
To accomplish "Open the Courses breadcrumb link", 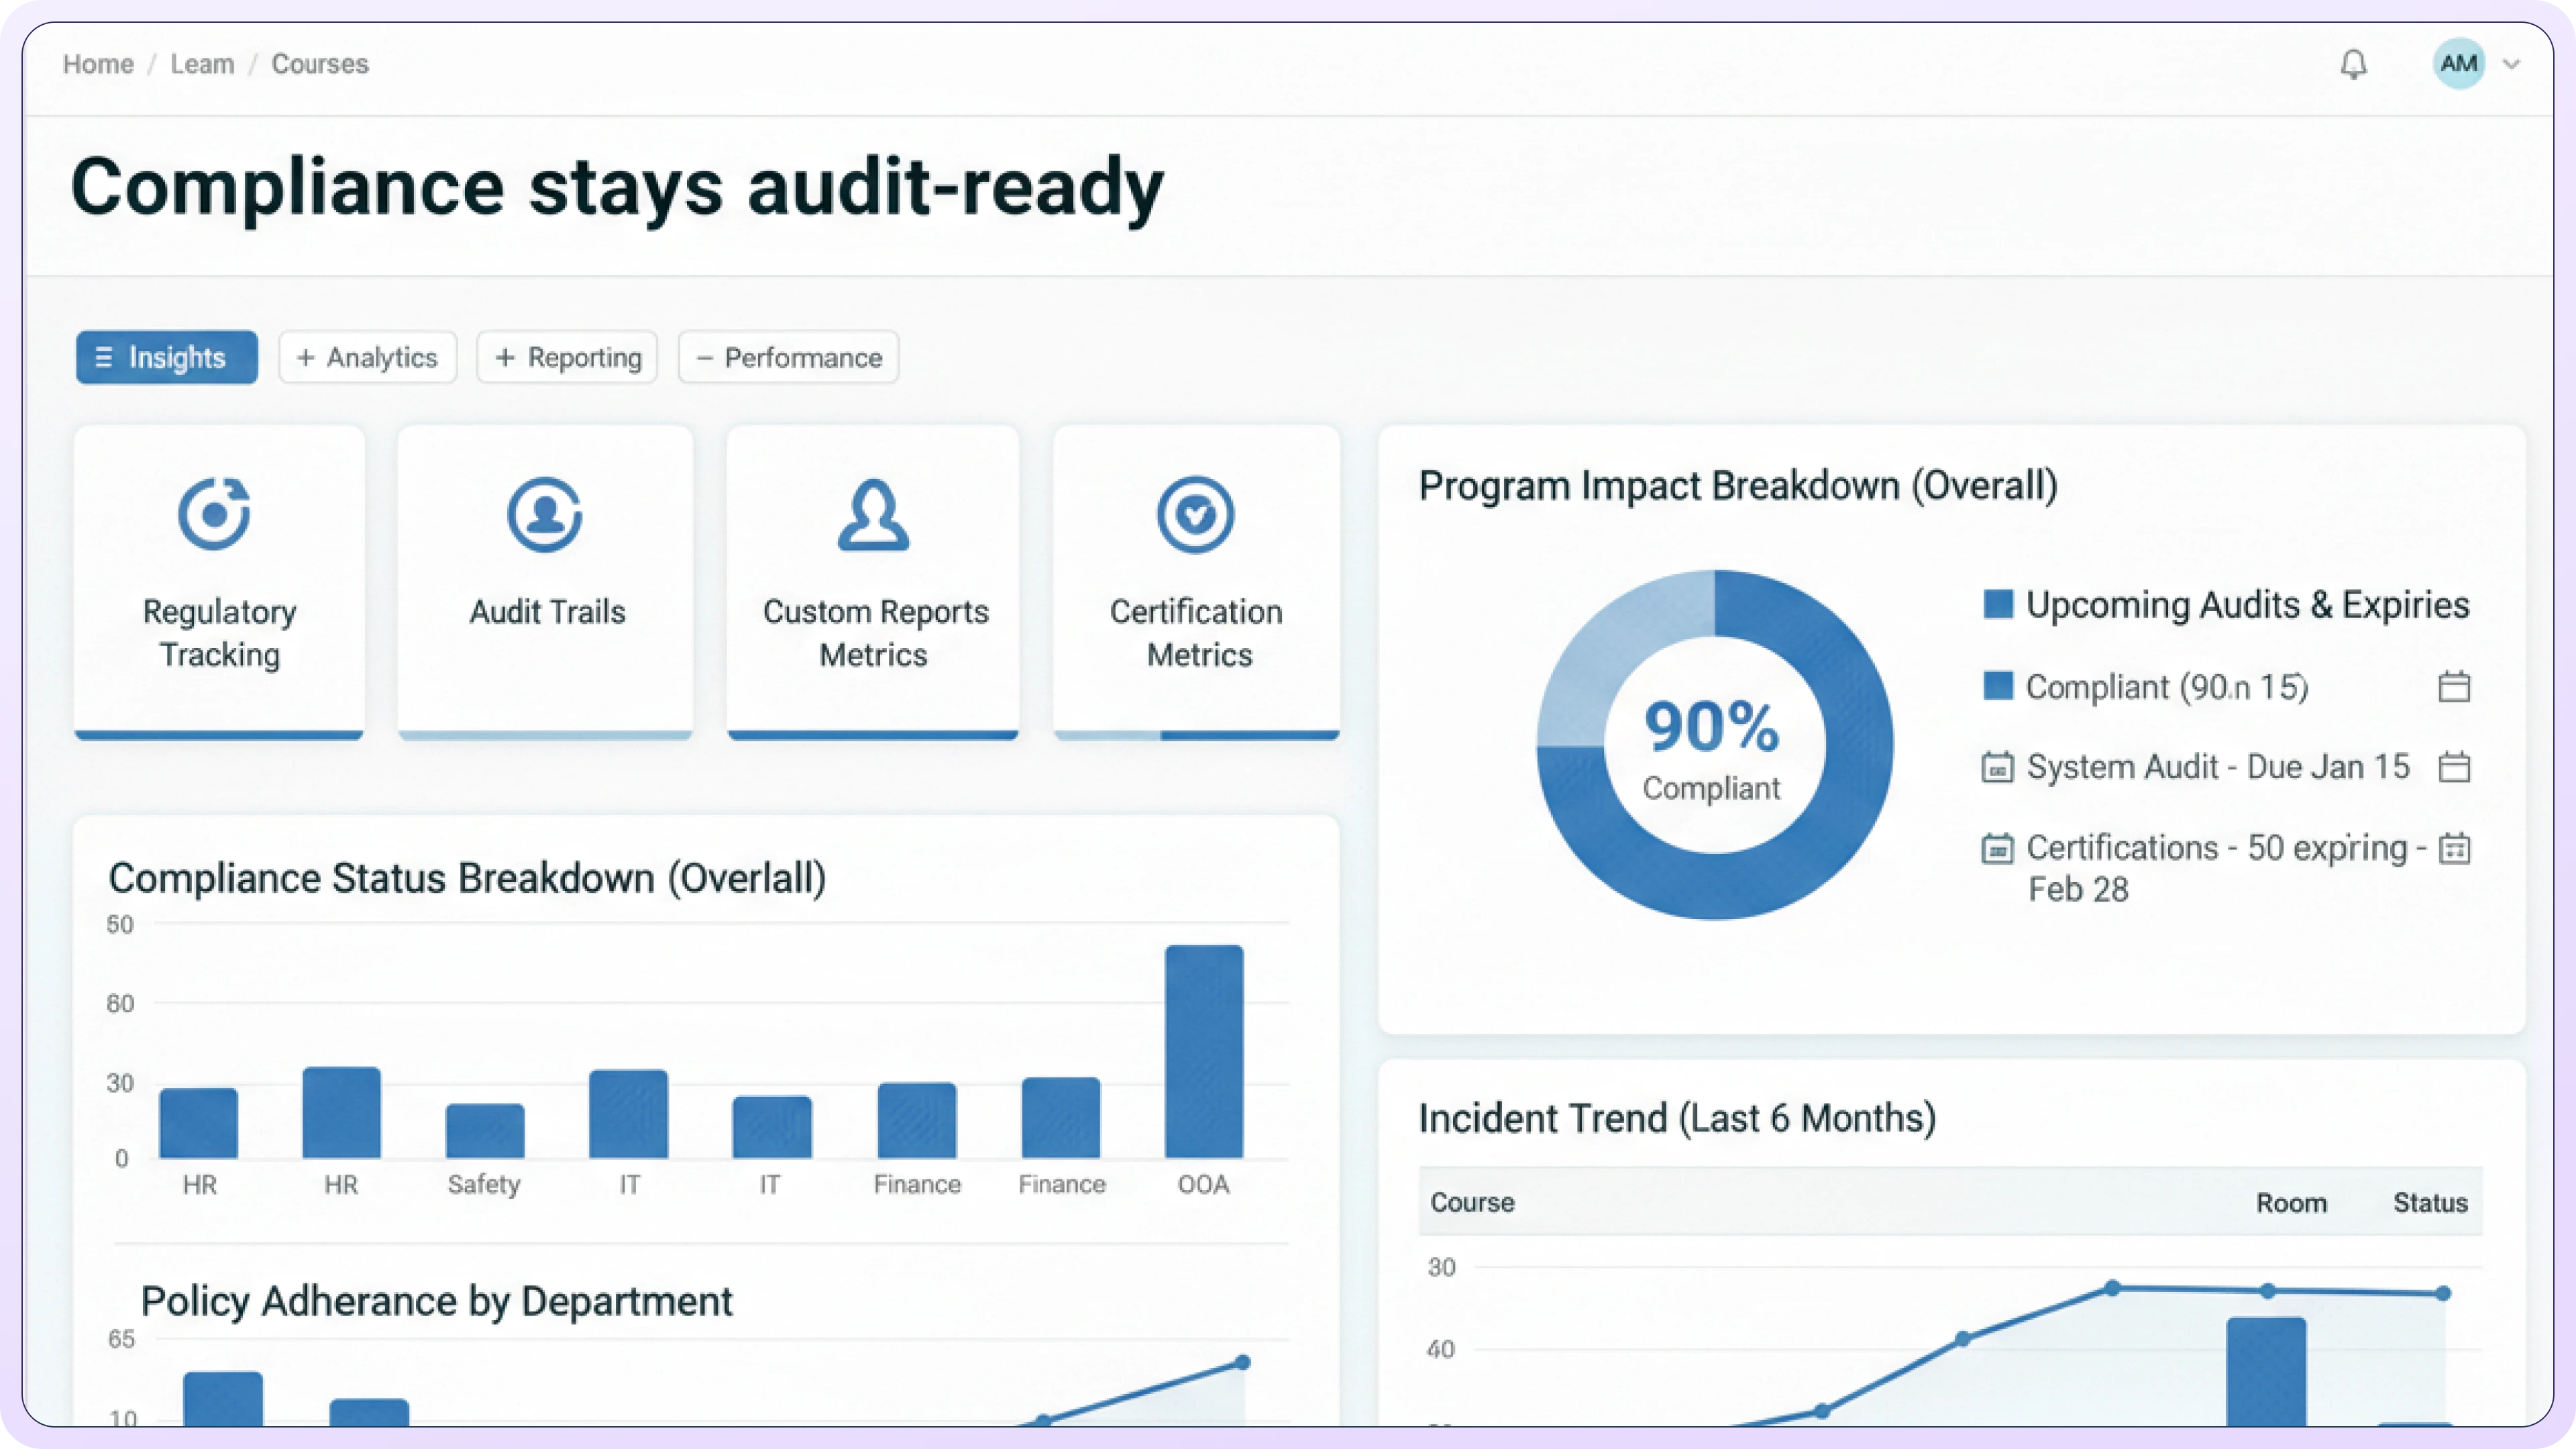I will coord(320,64).
